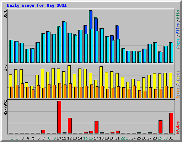Select the dark blue Files bar on day 21
The image size is (182, 142).
tap(118, 33)
